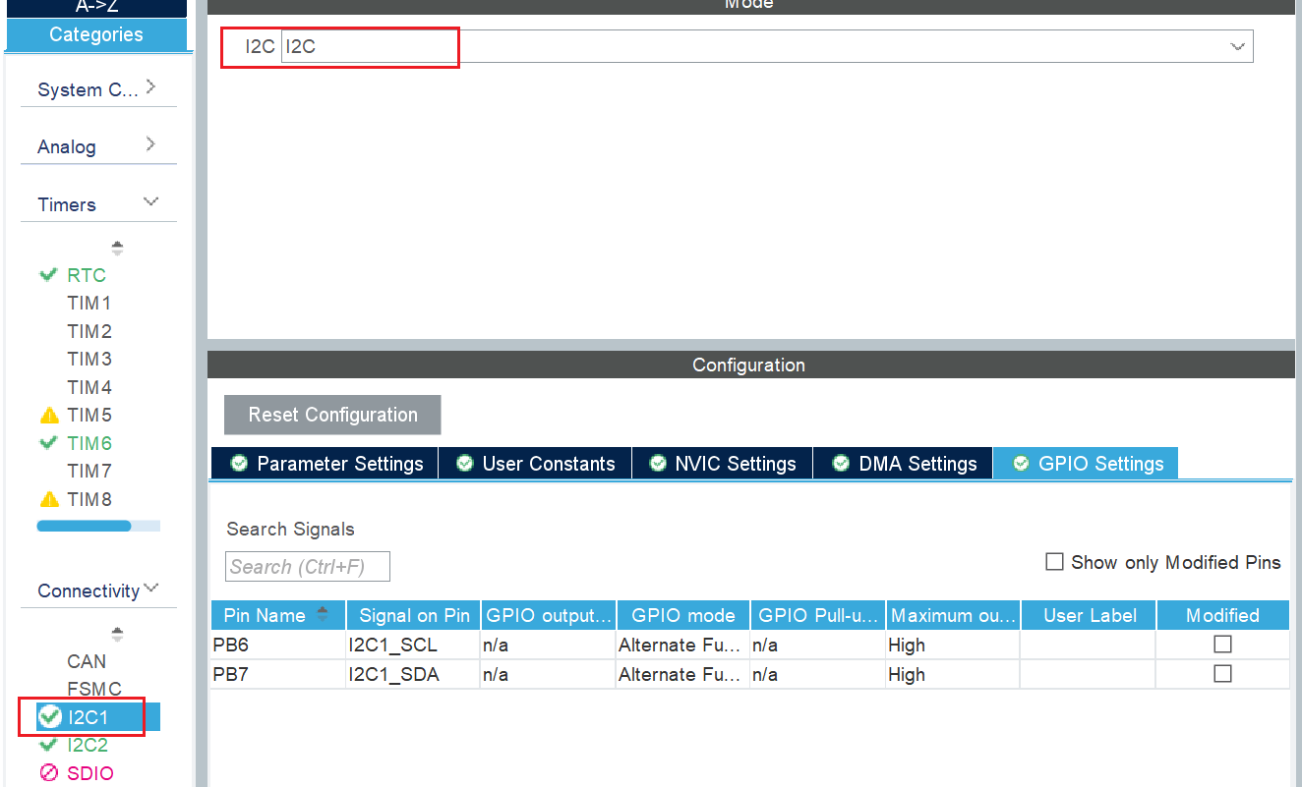The width and height of the screenshot is (1302, 787).
Task: Select TIM7 in the Timers list
Action: coord(89,471)
